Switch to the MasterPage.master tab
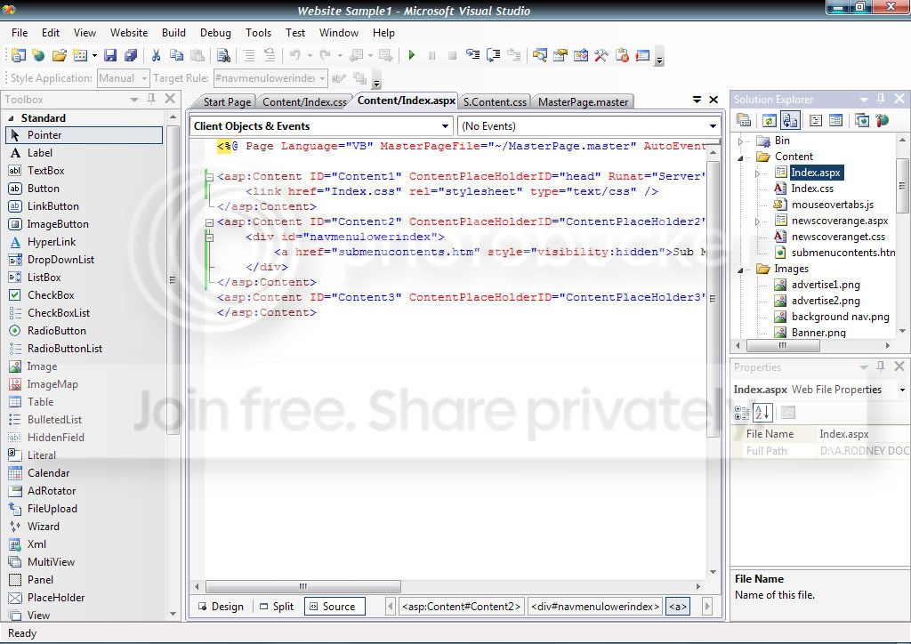 coord(583,101)
